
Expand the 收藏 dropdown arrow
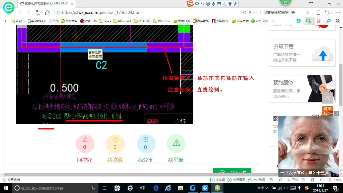coord(24,21)
